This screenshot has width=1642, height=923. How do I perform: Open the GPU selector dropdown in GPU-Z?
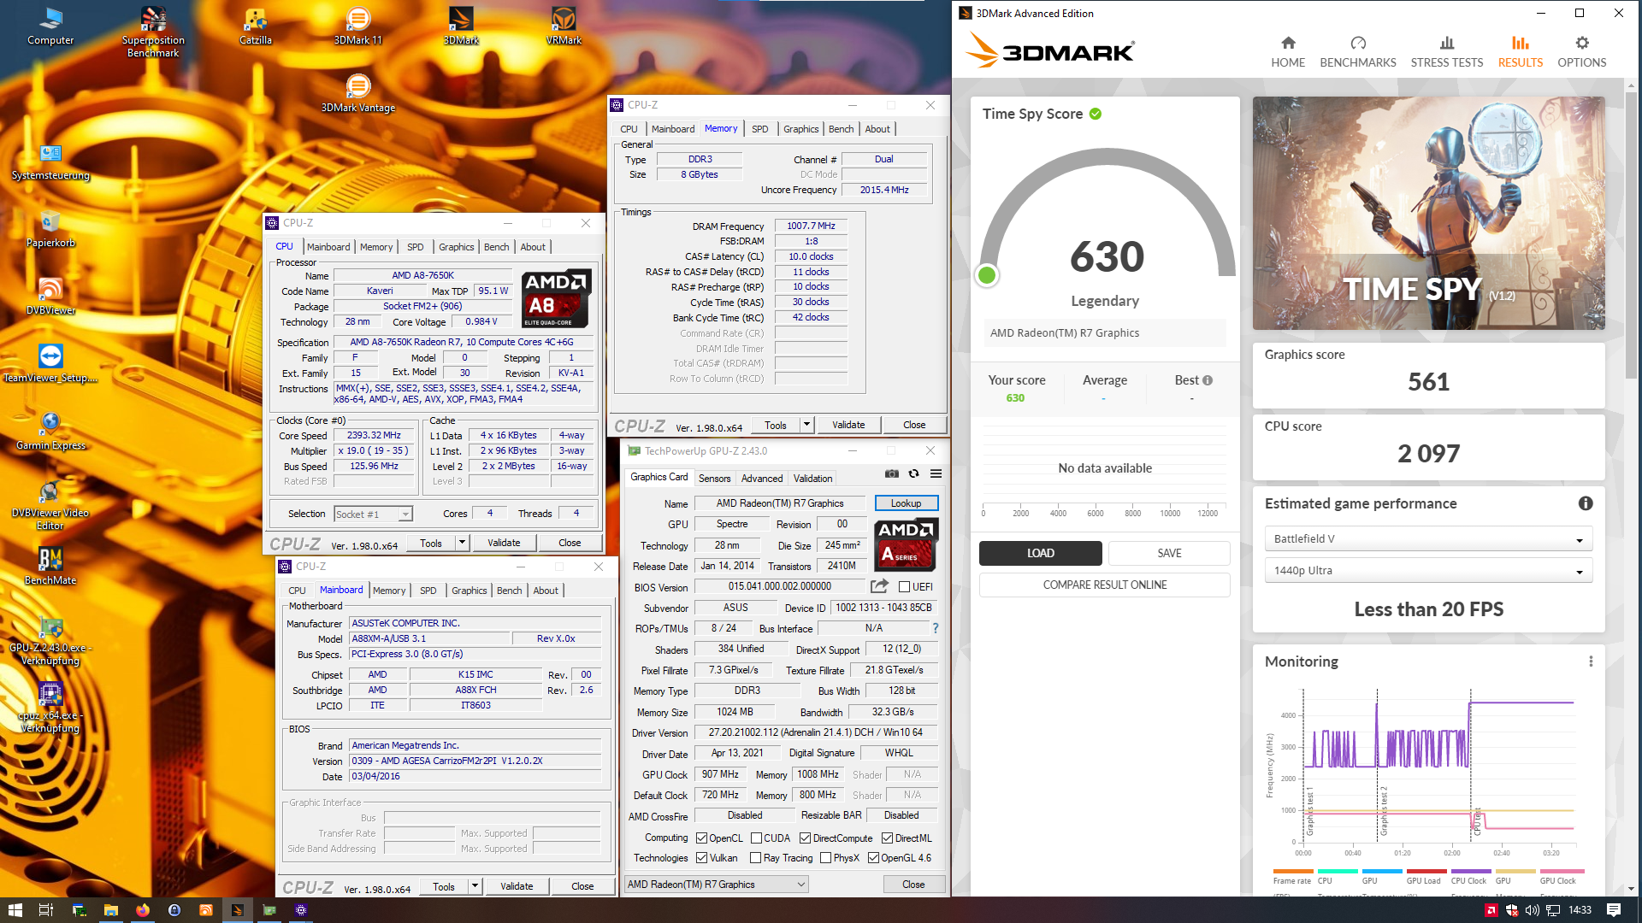coord(717,885)
